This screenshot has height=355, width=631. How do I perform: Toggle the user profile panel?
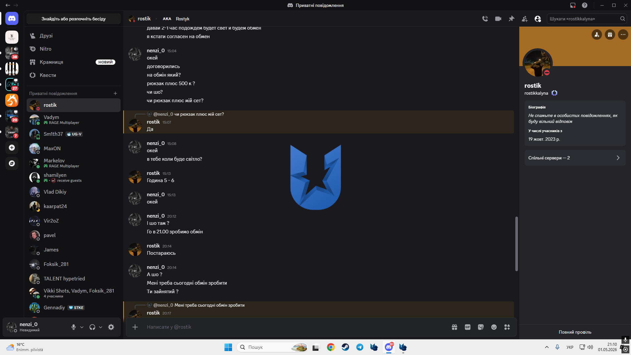pos(538,19)
